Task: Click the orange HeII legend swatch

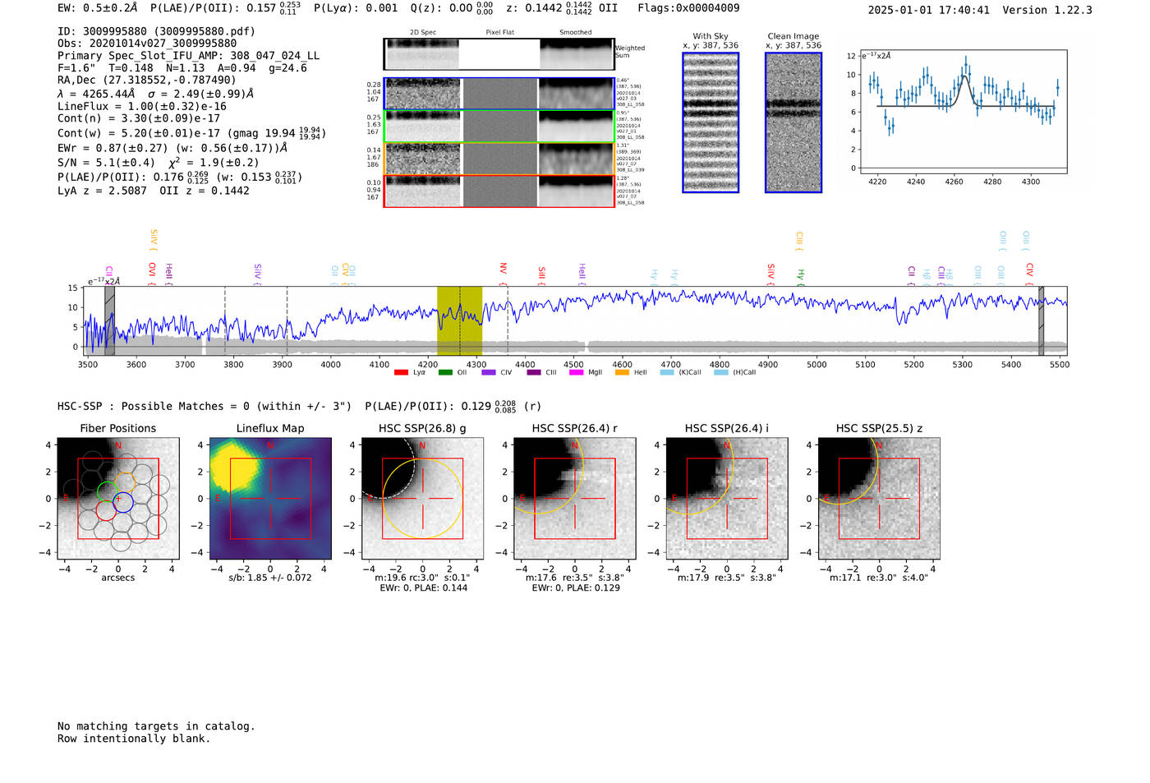Action: (622, 372)
